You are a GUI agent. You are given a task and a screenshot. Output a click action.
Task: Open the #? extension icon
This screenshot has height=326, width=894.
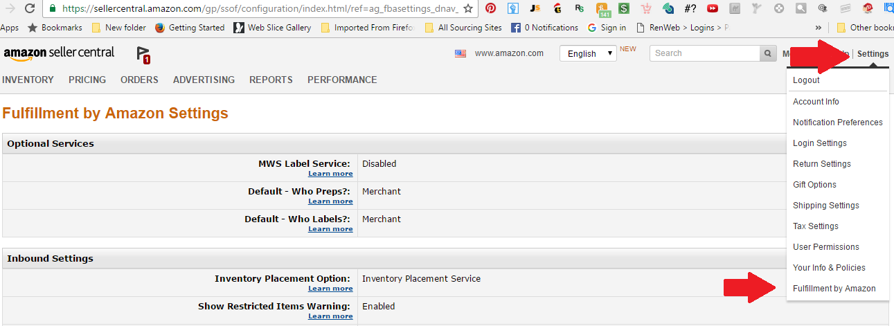click(x=690, y=8)
